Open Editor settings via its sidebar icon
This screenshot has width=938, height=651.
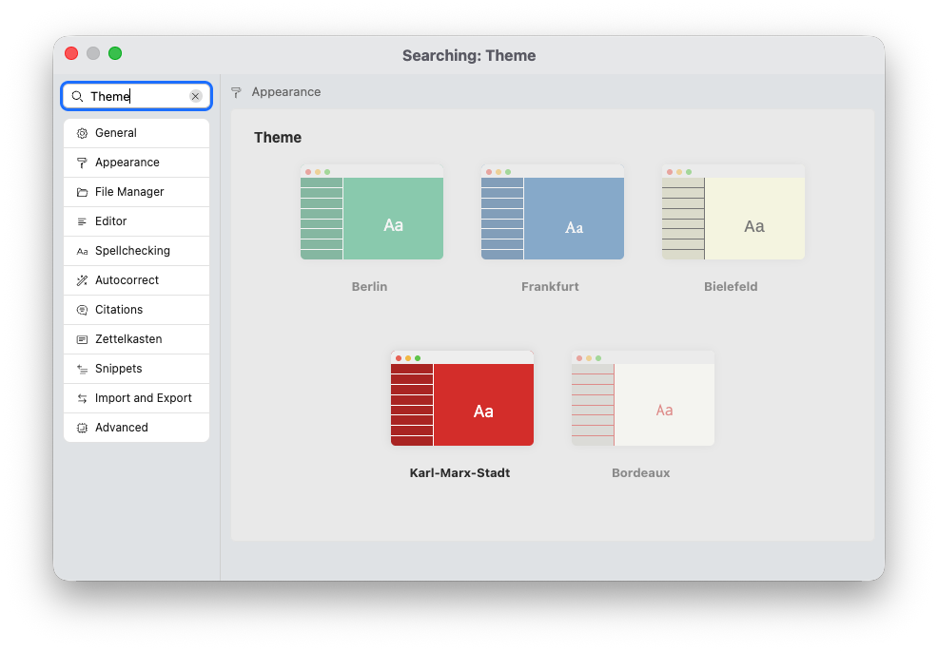point(82,221)
